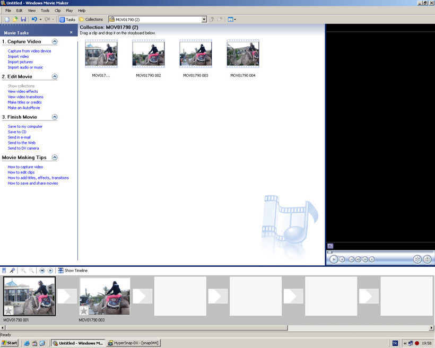The image size is (435, 348).
Task: Undo the last action
Action: tap(34, 20)
